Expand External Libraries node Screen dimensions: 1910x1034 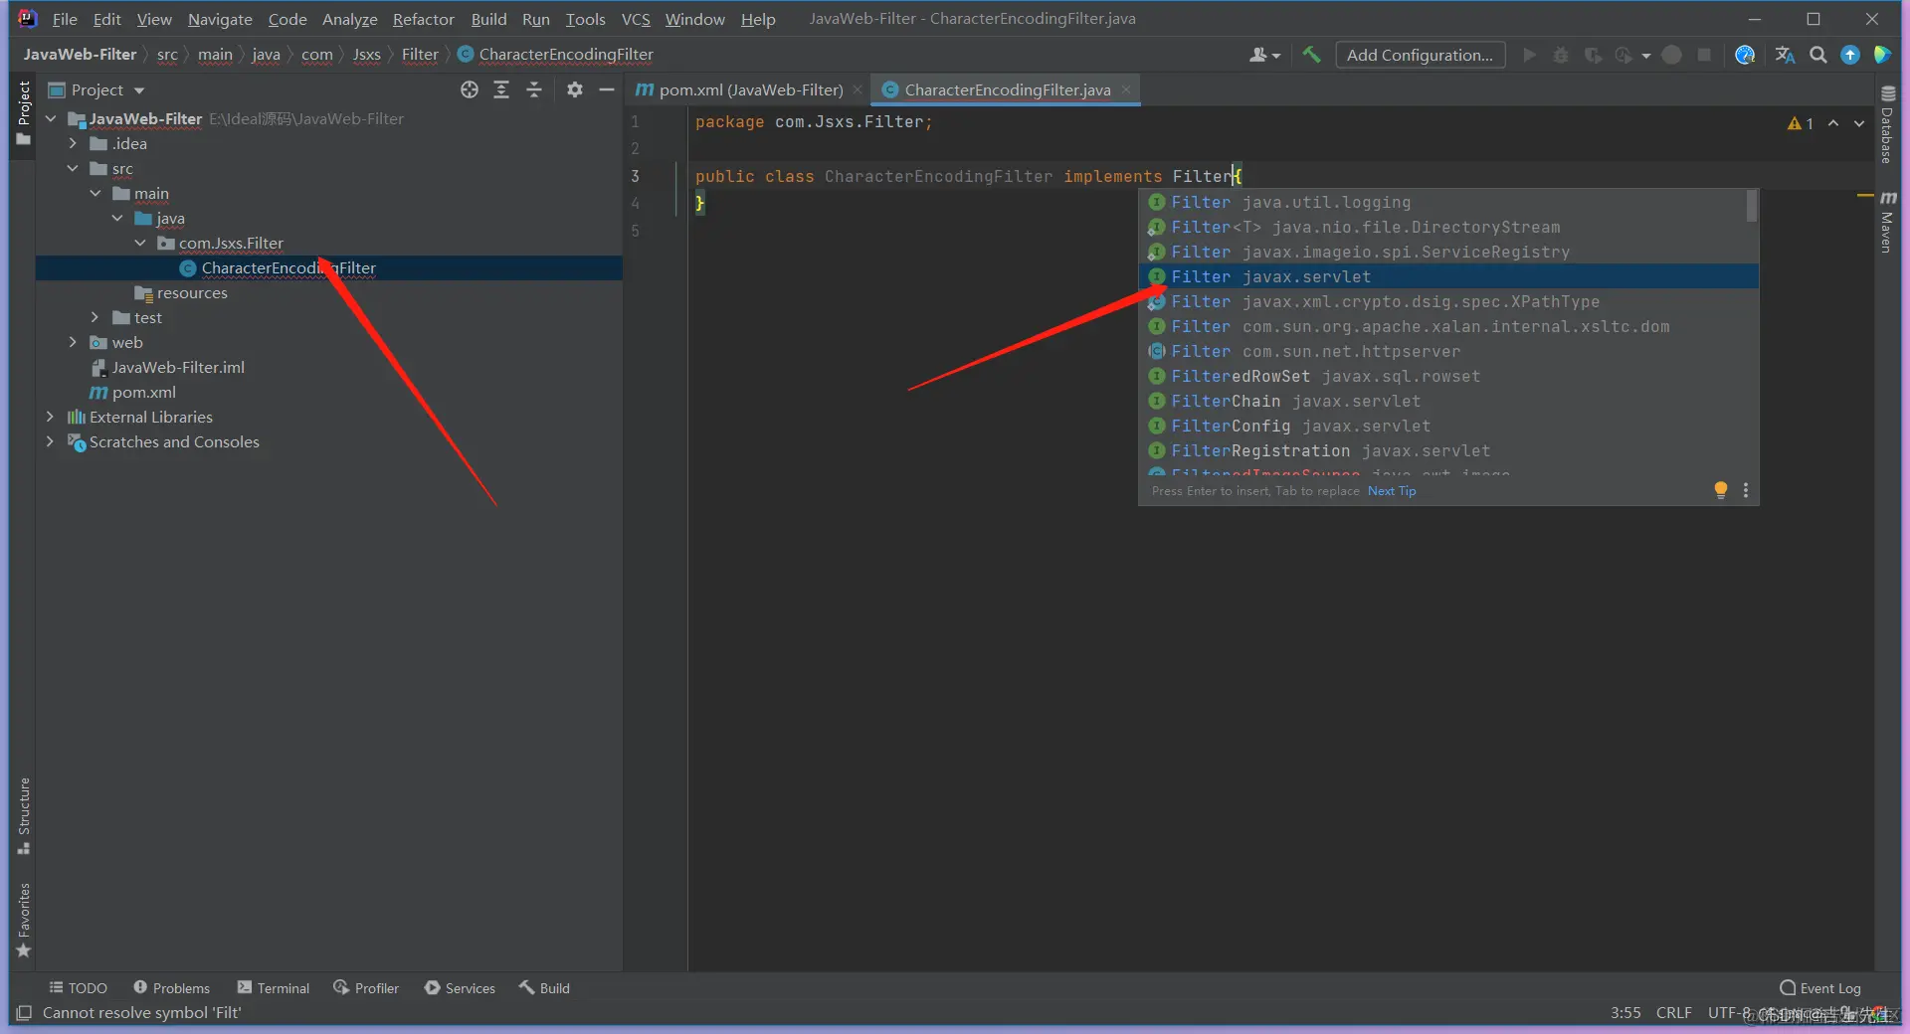point(51,418)
